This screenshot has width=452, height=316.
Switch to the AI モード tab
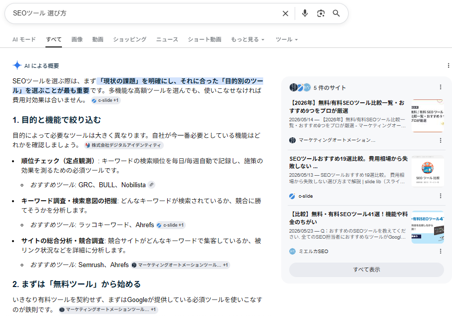point(24,39)
